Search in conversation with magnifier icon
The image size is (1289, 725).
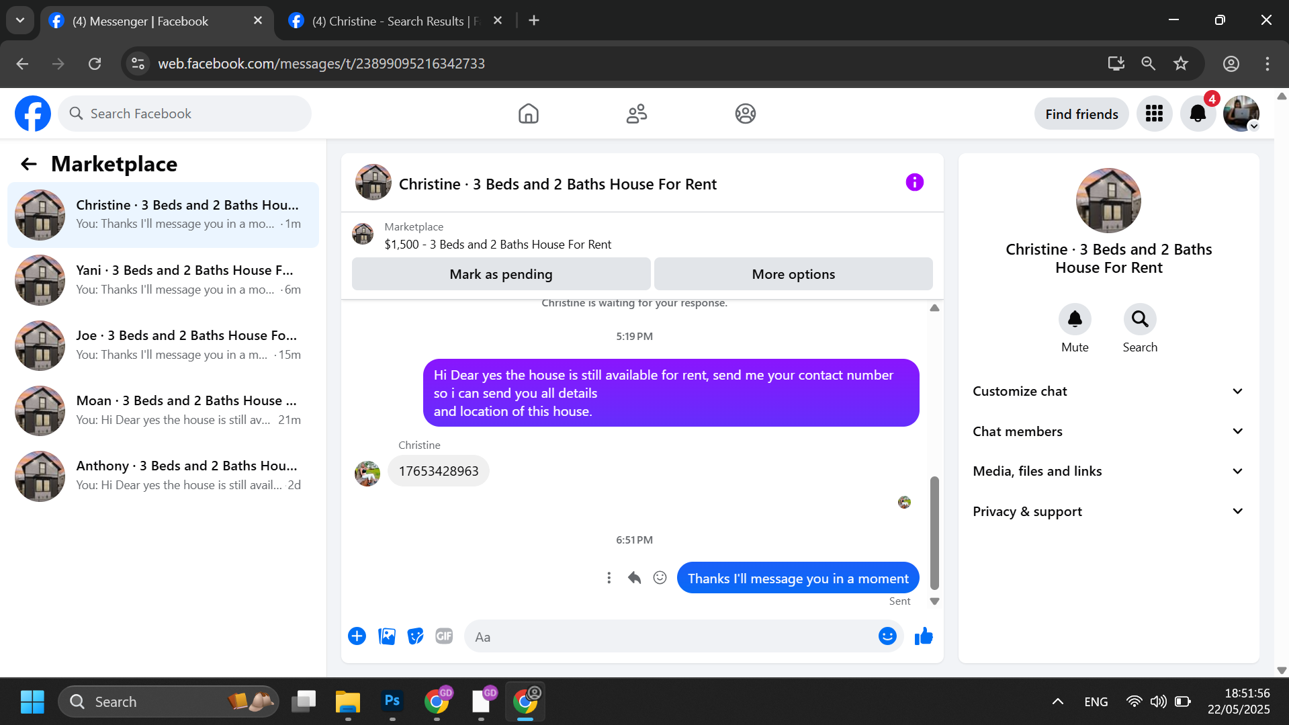pos(1140,318)
